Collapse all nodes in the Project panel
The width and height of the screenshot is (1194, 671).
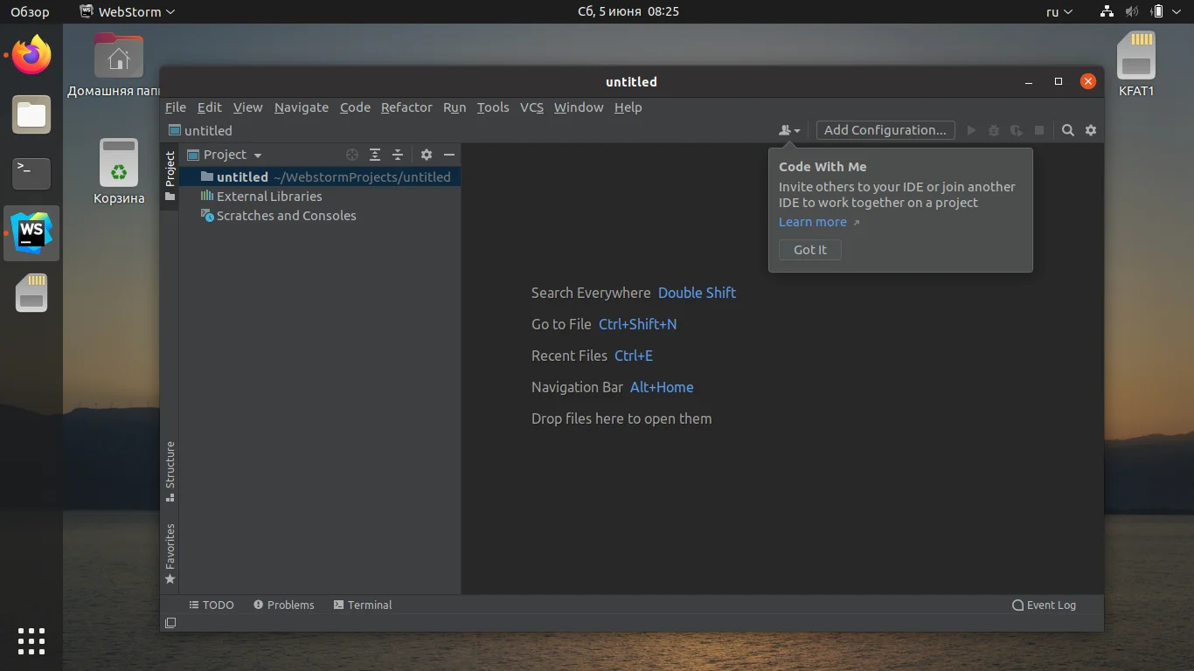click(398, 155)
